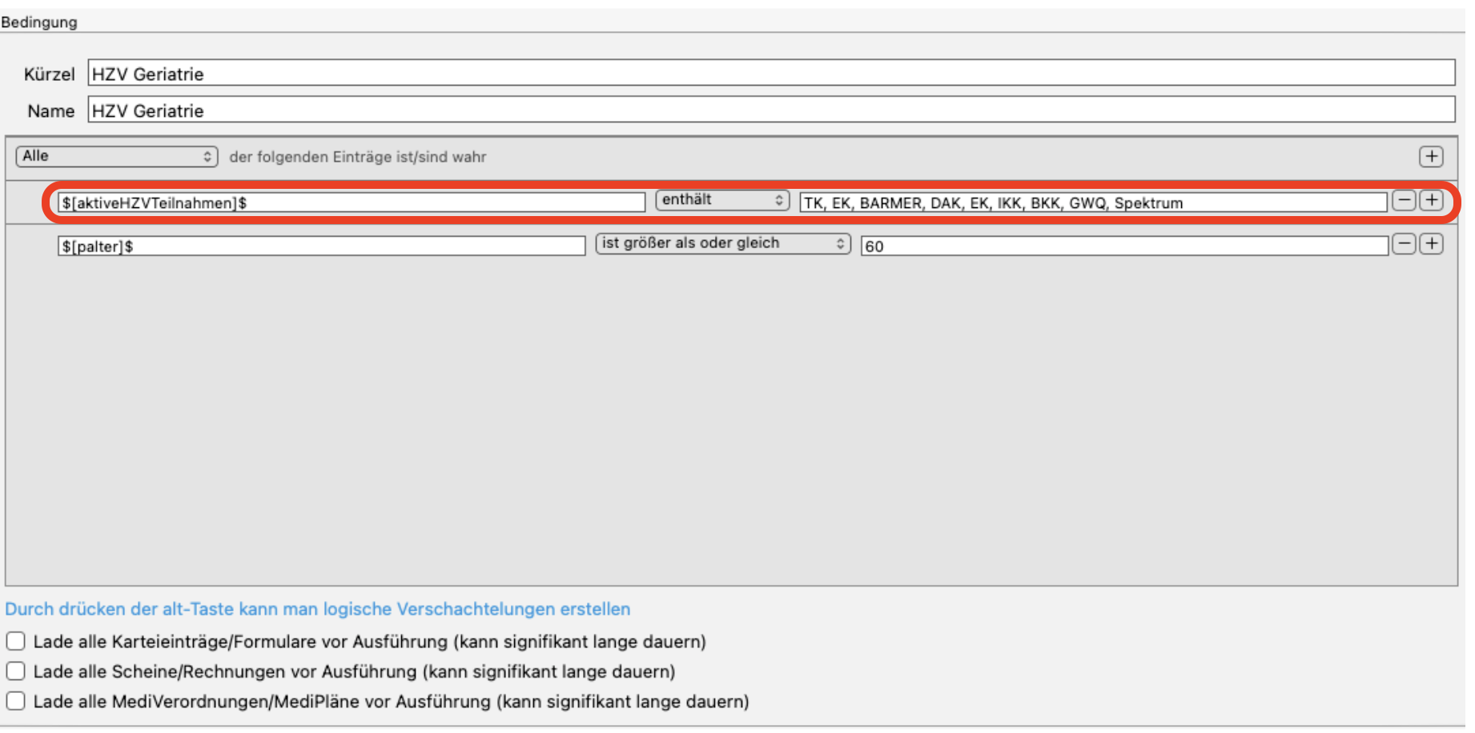The height and width of the screenshot is (733, 1475).
Task: Click the value field containing 60
Action: pyautogui.click(x=1124, y=246)
